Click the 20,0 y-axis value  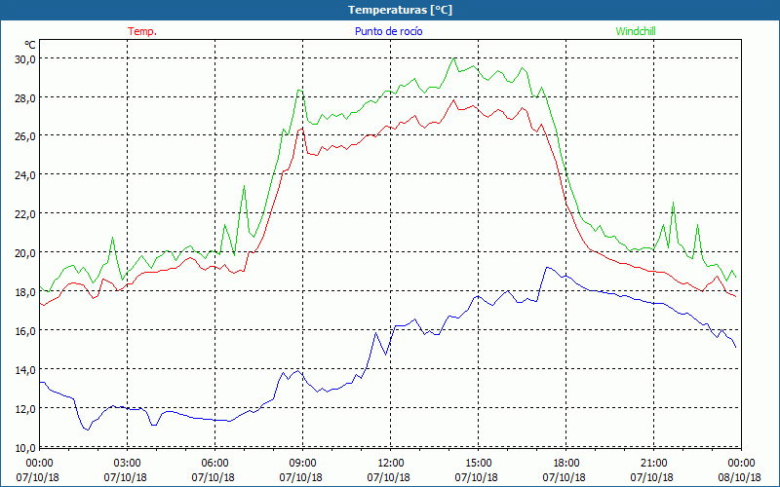(25, 252)
